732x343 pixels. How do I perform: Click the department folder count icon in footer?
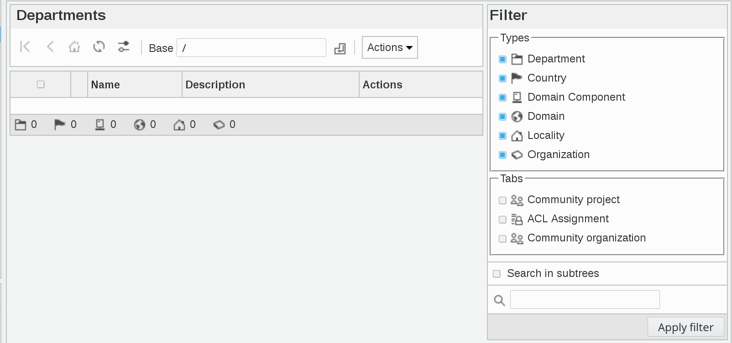tap(21, 125)
